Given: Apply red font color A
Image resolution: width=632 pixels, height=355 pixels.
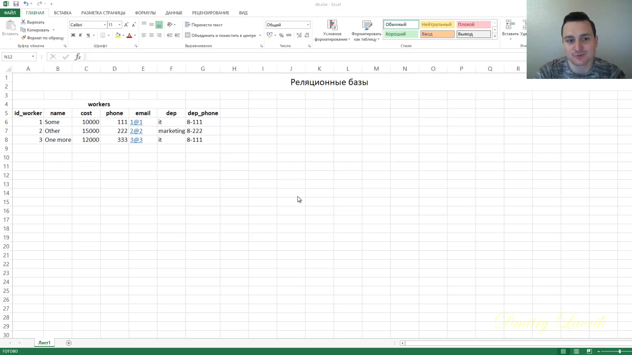Looking at the screenshot, I should (129, 35).
